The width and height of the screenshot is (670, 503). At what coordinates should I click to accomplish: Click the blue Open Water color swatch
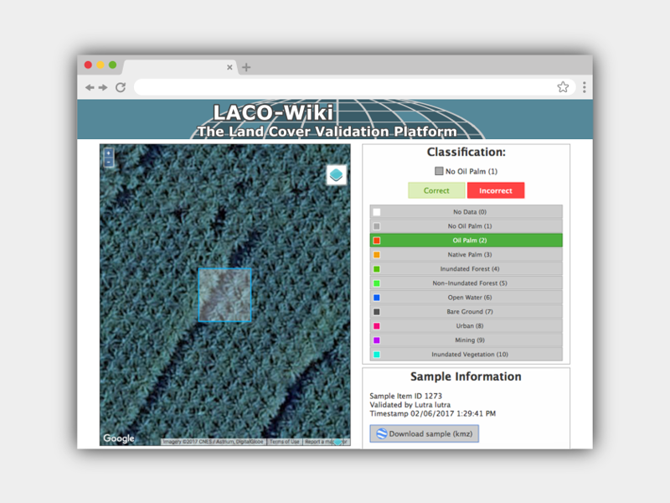click(x=376, y=298)
